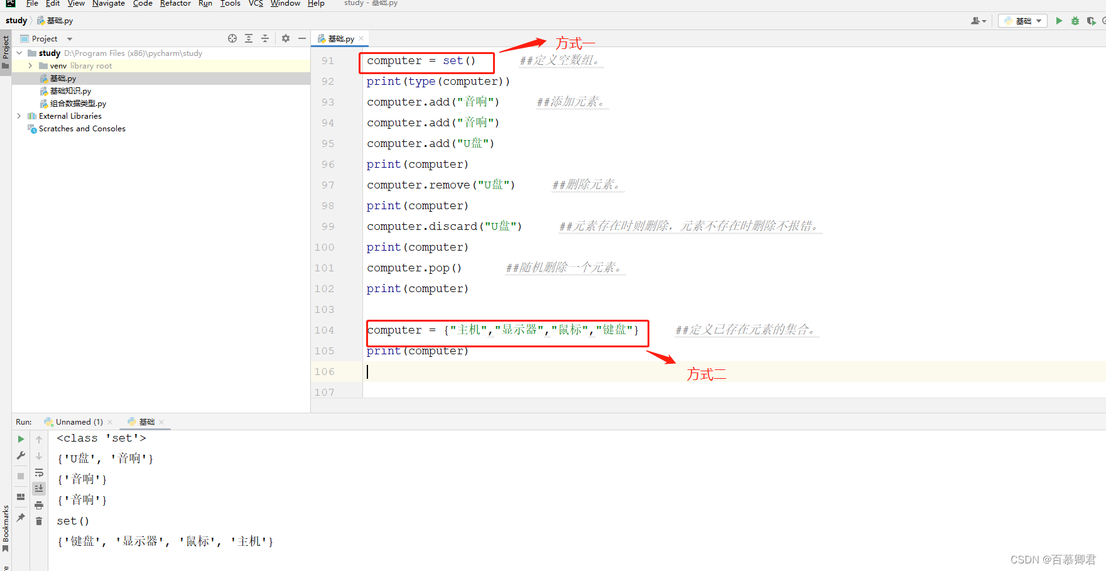Run with coverage using the shield icon
The height and width of the screenshot is (571, 1106).
[1092, 21]
